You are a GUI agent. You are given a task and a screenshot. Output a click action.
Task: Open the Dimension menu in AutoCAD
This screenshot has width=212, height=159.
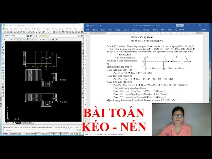click(x=46, y=29)
